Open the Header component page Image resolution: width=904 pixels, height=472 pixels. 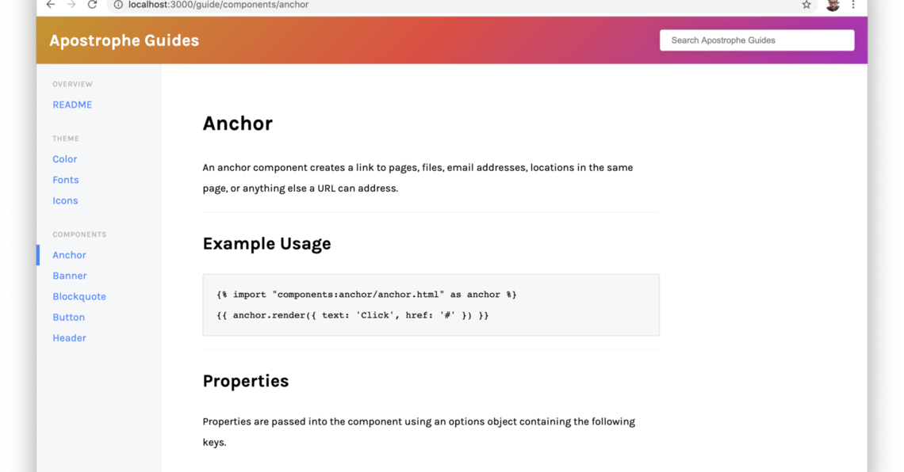coord(69,337)
